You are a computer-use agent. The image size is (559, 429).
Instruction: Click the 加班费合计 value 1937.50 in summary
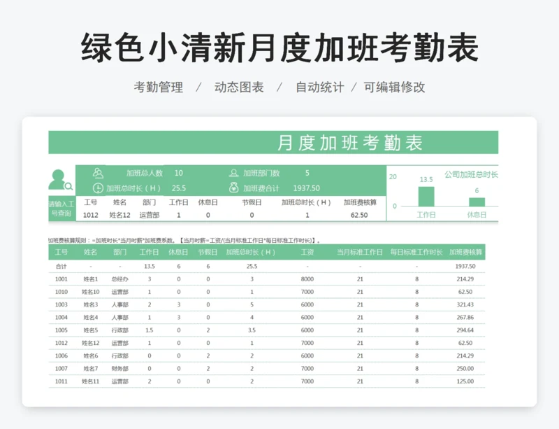[x=306, y=188]
